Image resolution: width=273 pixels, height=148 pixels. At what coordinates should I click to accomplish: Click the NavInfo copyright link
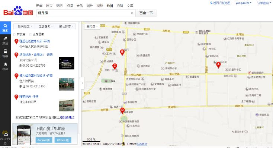point(142,144)
